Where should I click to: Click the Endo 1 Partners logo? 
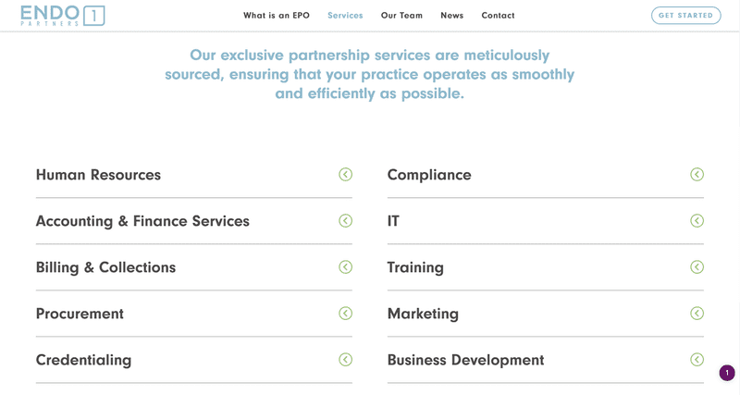(62, 16)
